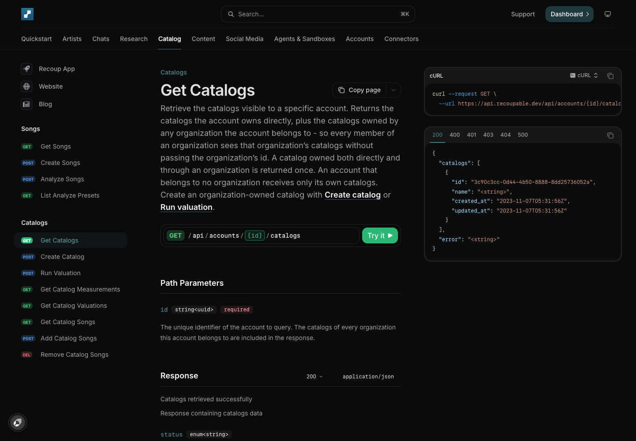Viewport: 636px width, 441px height.
Task: Click the {id} path parameter chip
Action: click(255, 235)
